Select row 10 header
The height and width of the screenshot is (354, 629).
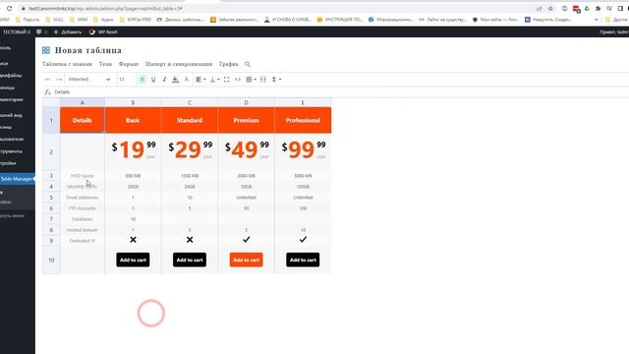click(51, 260)
